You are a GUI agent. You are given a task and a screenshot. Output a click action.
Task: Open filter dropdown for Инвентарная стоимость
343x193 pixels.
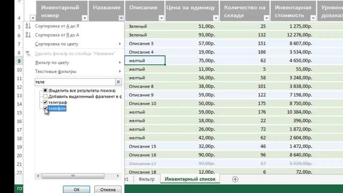tap(313, 18)
